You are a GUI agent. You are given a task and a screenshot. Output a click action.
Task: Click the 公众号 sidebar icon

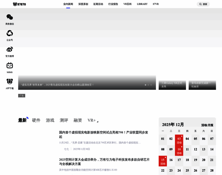[10, 33]
